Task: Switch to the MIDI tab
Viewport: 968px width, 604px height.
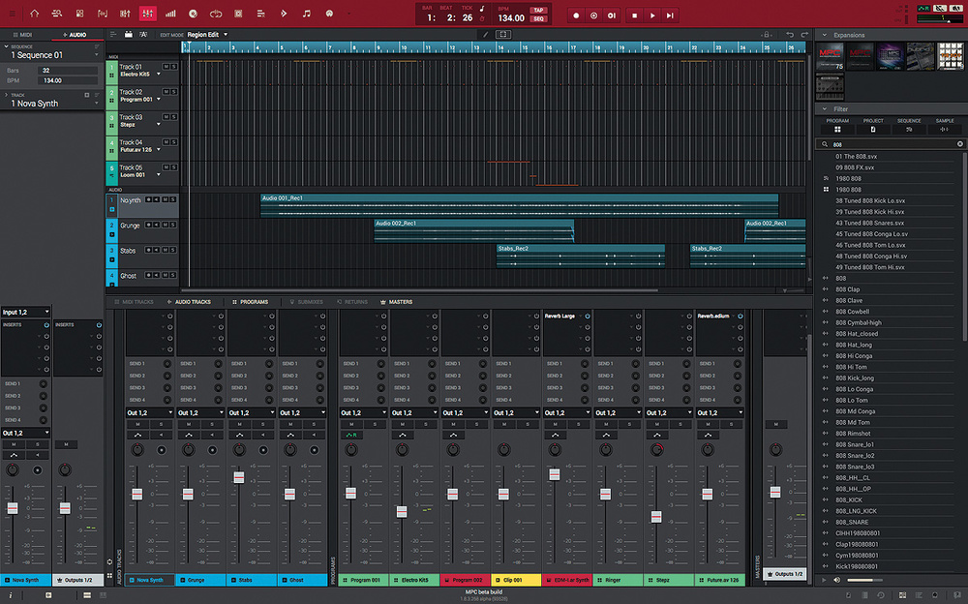Action: click(23, 35)
